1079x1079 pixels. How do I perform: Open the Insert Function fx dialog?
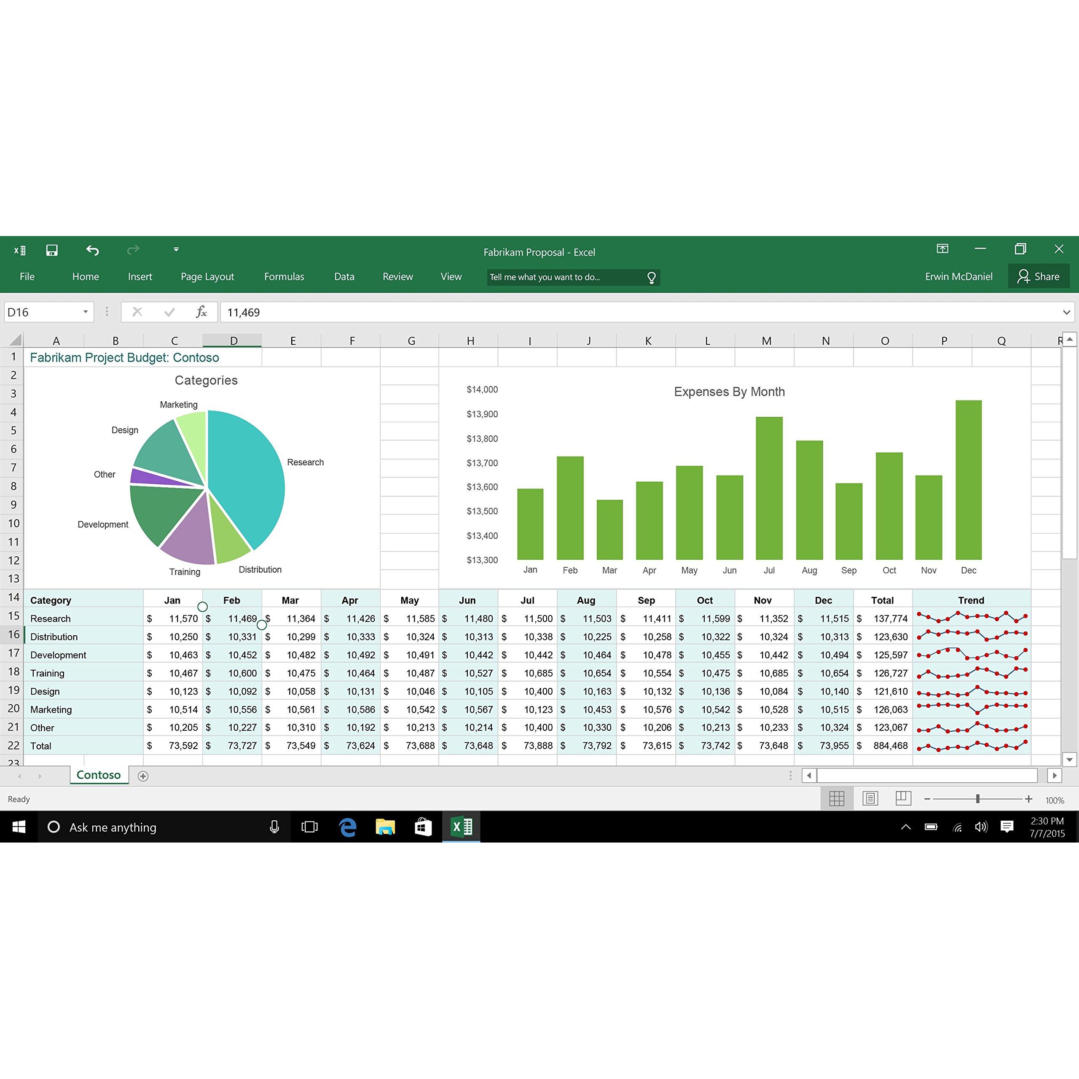pyautogui.click(x=201, y=312)
